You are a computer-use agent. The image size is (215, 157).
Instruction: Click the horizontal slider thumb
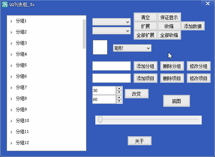click(x=100, y=120)
